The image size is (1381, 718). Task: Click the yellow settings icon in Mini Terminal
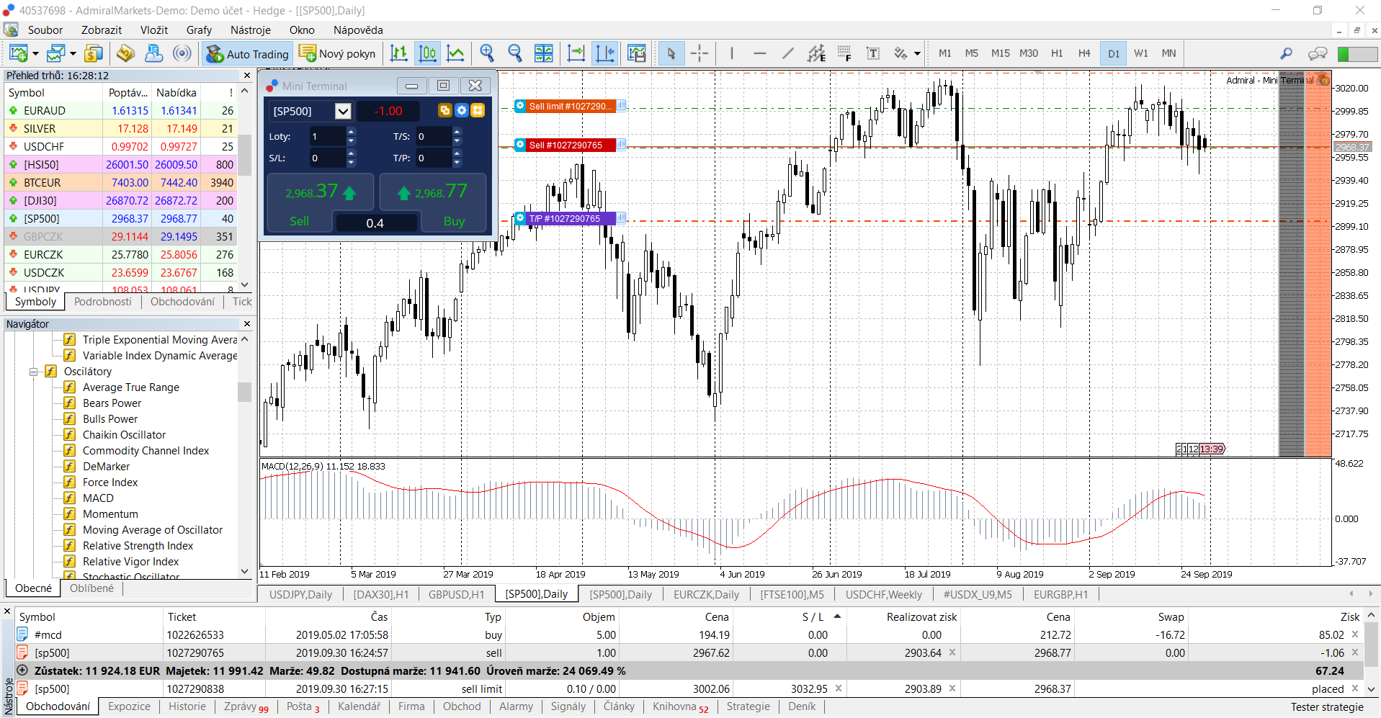pyautogui.click(x=478, y=110)
